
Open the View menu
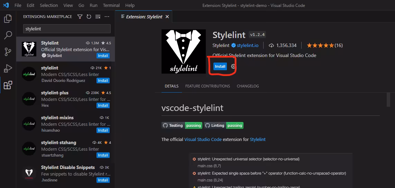68,5
